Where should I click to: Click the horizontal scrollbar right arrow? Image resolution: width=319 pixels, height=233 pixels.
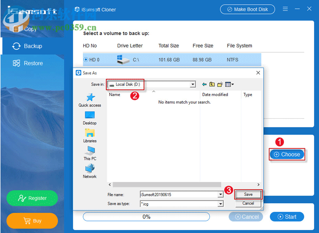coord(258,184)
